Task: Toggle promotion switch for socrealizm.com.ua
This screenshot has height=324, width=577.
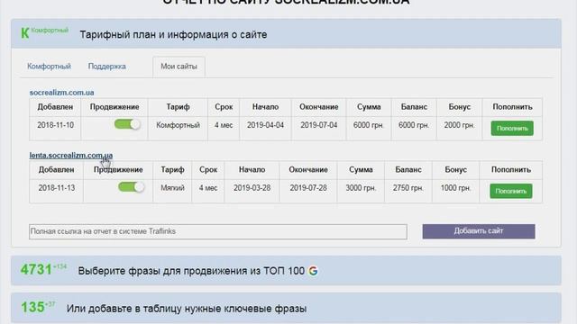Action: (127, 124)
